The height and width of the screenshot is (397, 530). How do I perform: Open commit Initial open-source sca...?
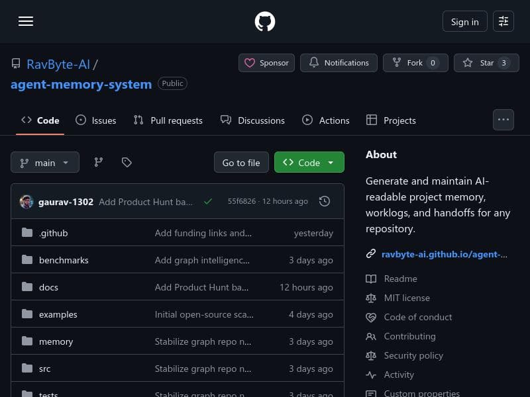[x=204, y=314]
